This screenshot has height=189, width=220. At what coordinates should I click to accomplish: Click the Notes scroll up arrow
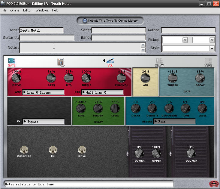pos(143,45)
